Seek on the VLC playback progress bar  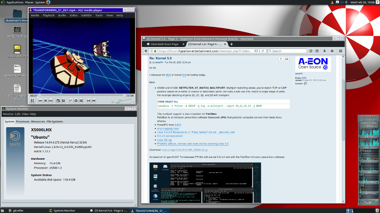pos(81,95)
